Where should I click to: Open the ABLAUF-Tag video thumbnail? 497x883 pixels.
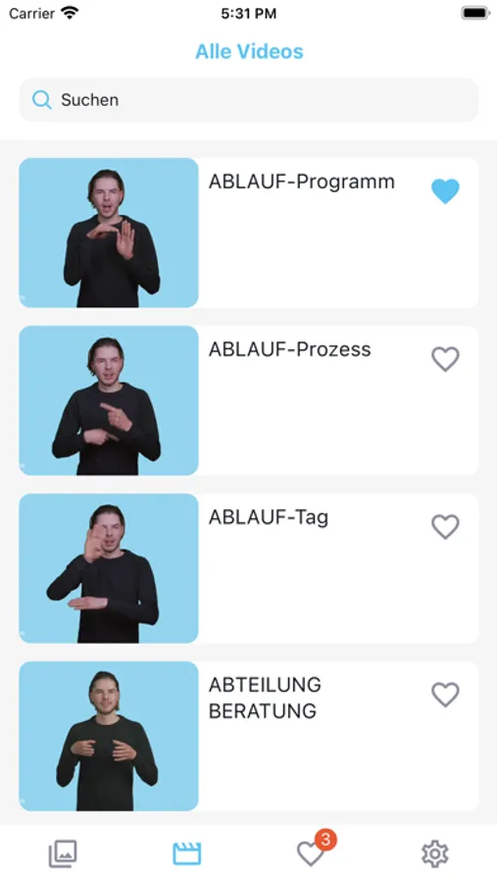tap(109, 568)
